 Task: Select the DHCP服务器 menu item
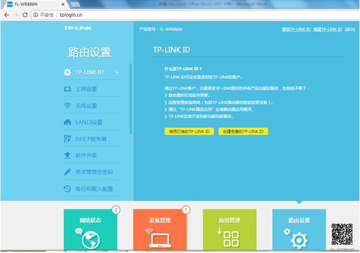click(92, 139)
